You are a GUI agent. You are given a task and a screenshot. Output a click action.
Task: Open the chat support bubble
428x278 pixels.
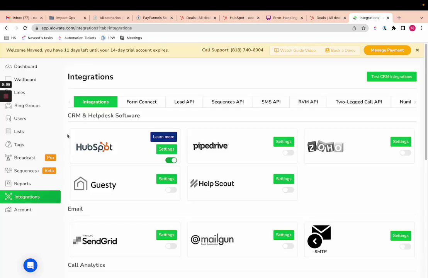[x=30, y=265]
